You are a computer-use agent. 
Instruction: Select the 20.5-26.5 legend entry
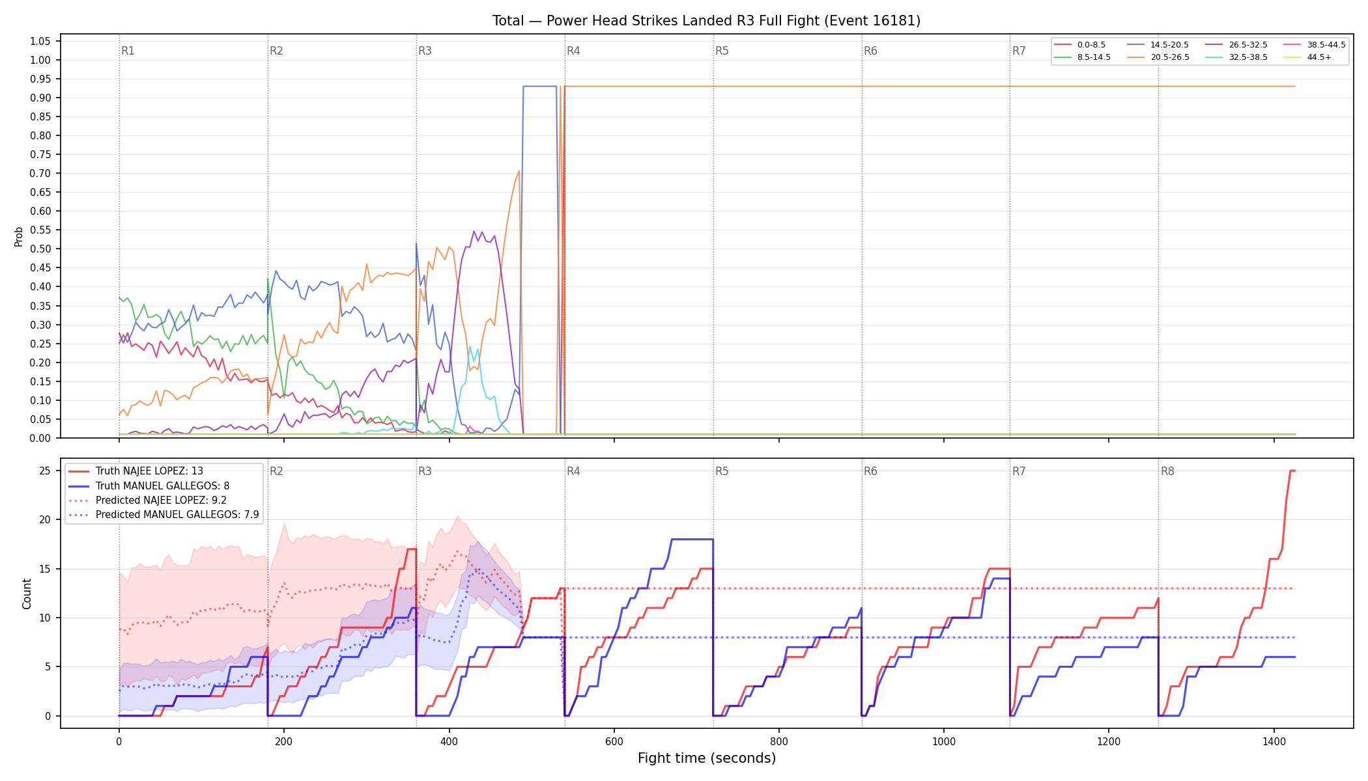pyautogui.click(x=1158, y=57)
